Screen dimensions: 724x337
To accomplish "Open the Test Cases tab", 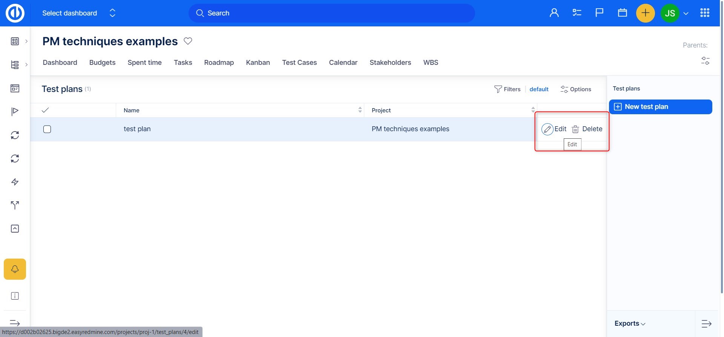I will pos(299,63).
